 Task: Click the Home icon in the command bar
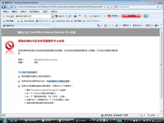point(98,25)
